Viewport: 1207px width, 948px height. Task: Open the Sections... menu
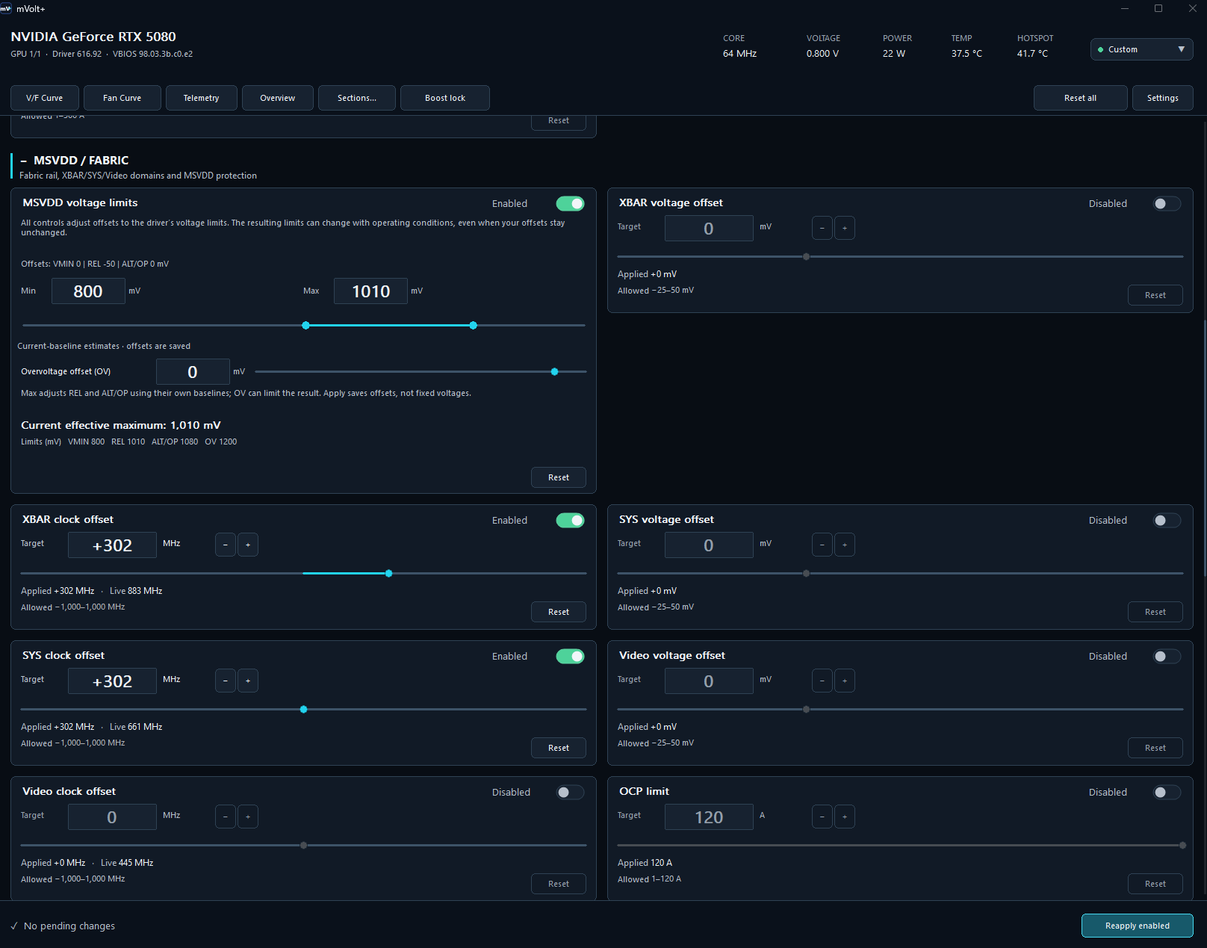pyautogui.click(x=357, y=98)
